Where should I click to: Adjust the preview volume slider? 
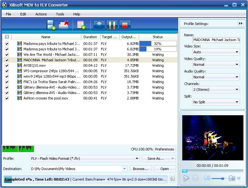[222, 178]
